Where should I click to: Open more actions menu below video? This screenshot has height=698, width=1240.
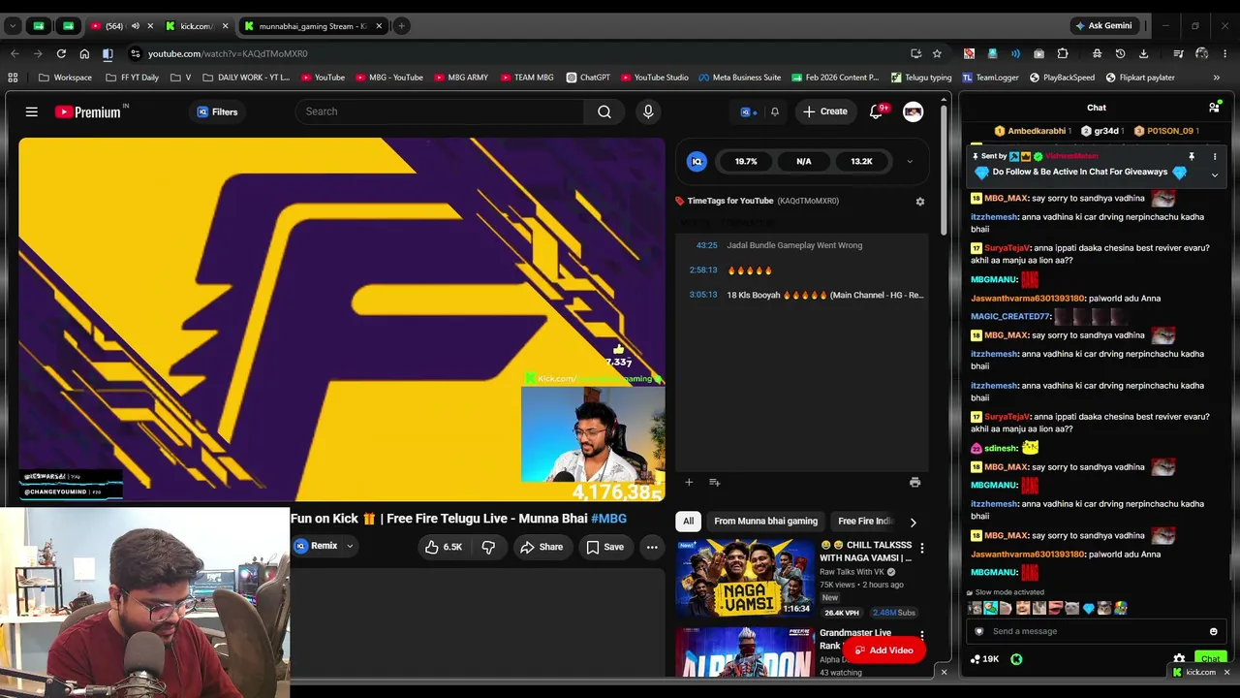coord(652,547)
